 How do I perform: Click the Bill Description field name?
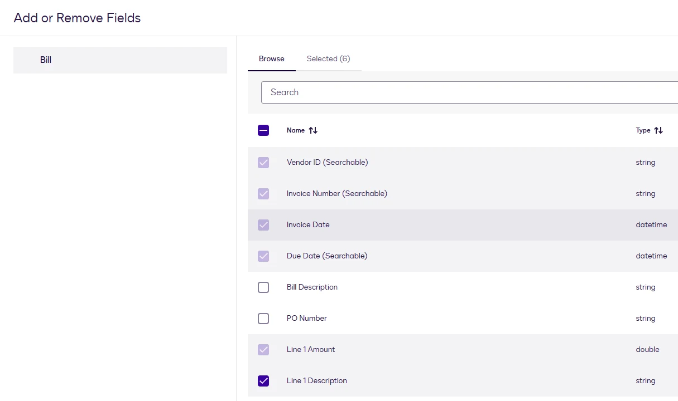pos(312,287)
